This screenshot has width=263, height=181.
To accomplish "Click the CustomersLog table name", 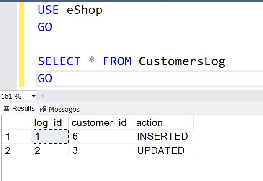I will 182,61.
